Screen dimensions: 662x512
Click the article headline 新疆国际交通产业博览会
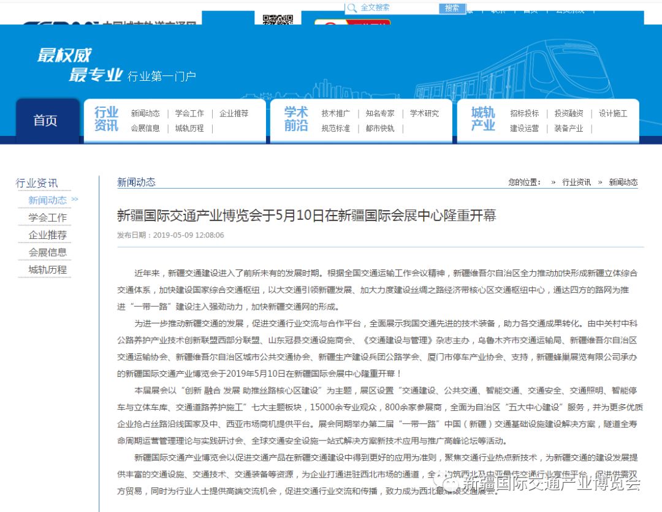[x=306, y=216]
